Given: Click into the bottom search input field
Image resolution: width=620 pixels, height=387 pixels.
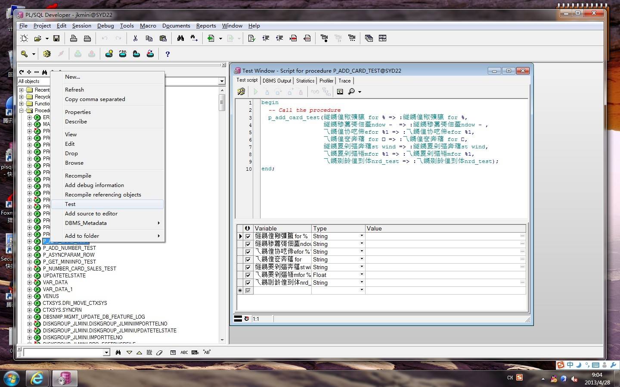Looking at the screenshot, I should click(x=64, y=353).
